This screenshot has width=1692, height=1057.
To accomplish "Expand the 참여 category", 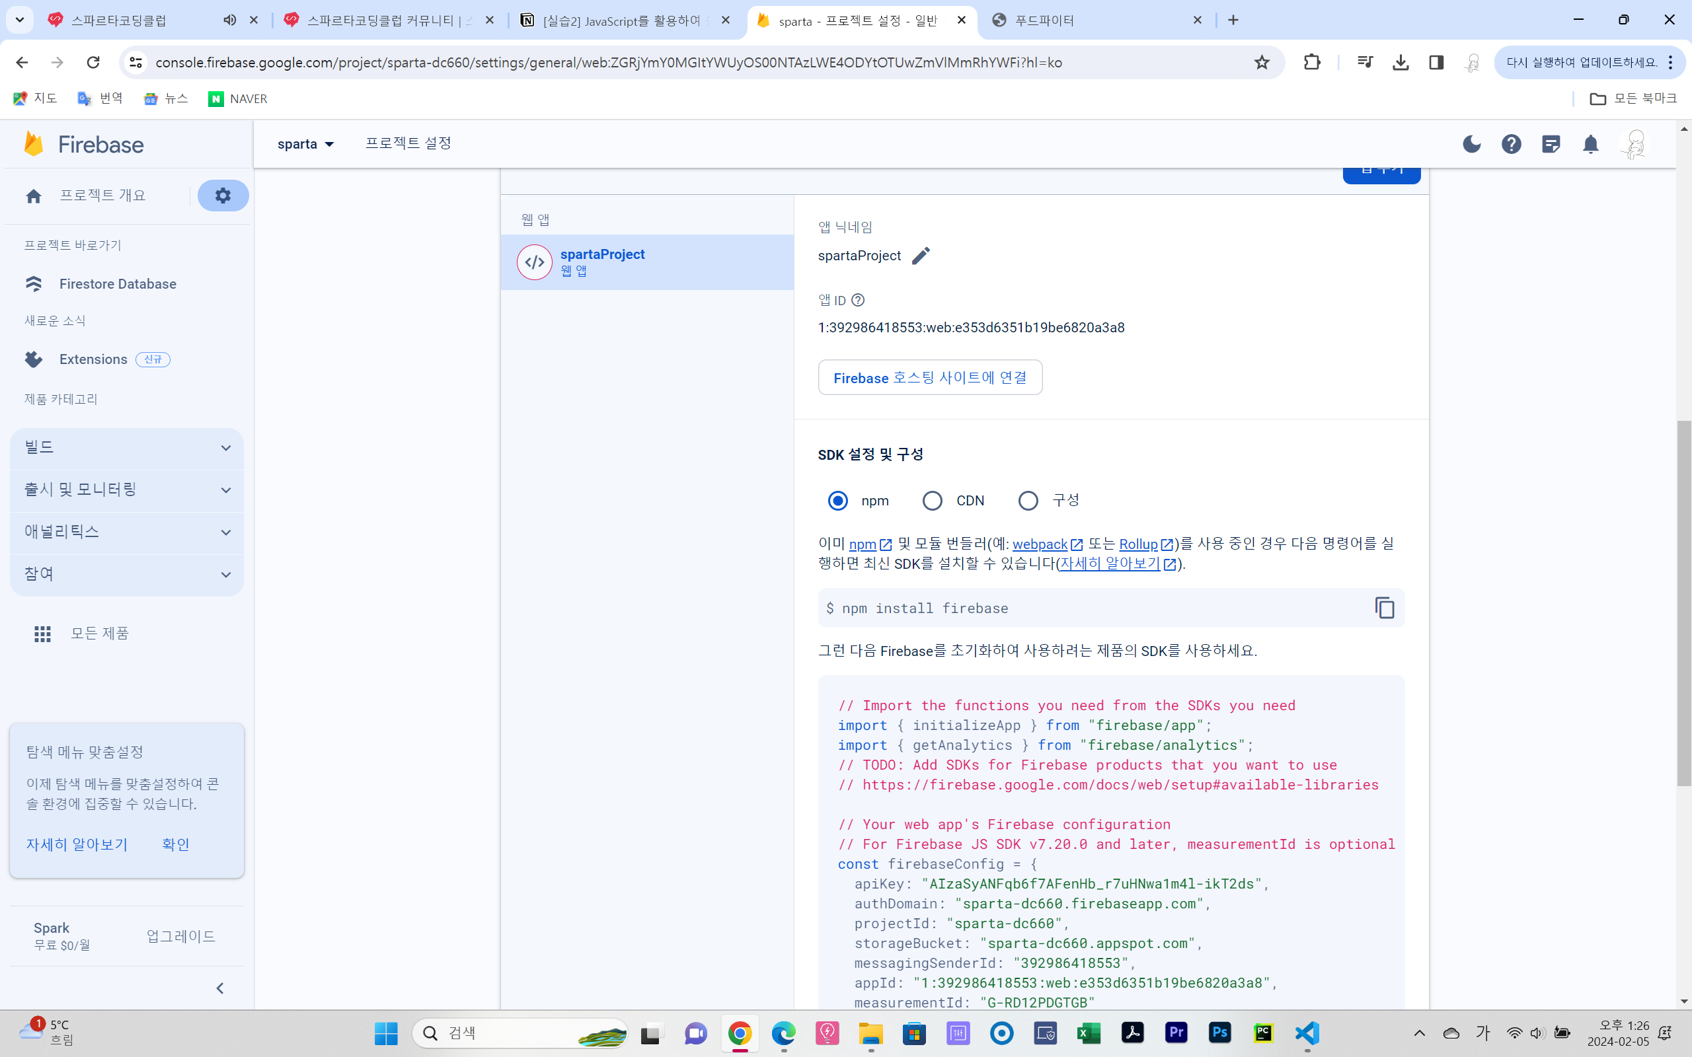I will point(126,575).
